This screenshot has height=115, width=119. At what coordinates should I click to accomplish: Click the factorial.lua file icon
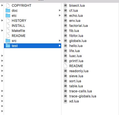click(65, 25)
